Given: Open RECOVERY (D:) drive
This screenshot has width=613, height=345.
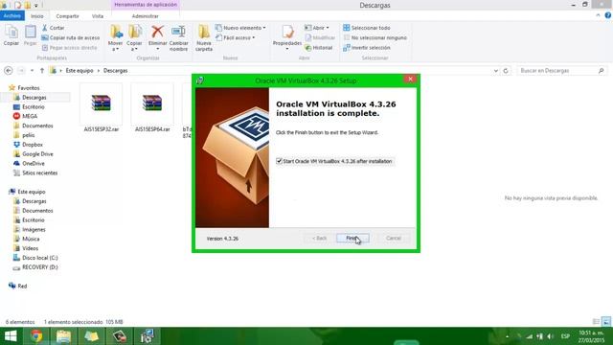Looking at the screenshot, I should [40, 266].
